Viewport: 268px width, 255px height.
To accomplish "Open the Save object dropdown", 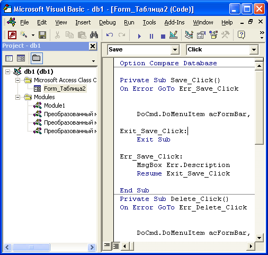I will pos(175,50).
